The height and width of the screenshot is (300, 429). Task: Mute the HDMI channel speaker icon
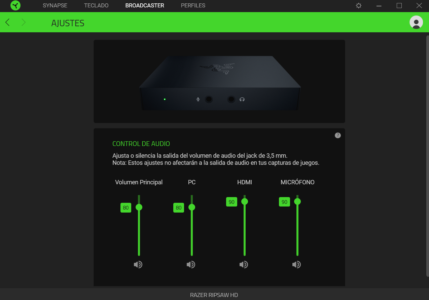click(x=244, y=265)
